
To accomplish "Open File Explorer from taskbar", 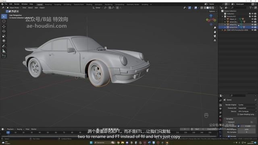I will (x=123, y=143).
